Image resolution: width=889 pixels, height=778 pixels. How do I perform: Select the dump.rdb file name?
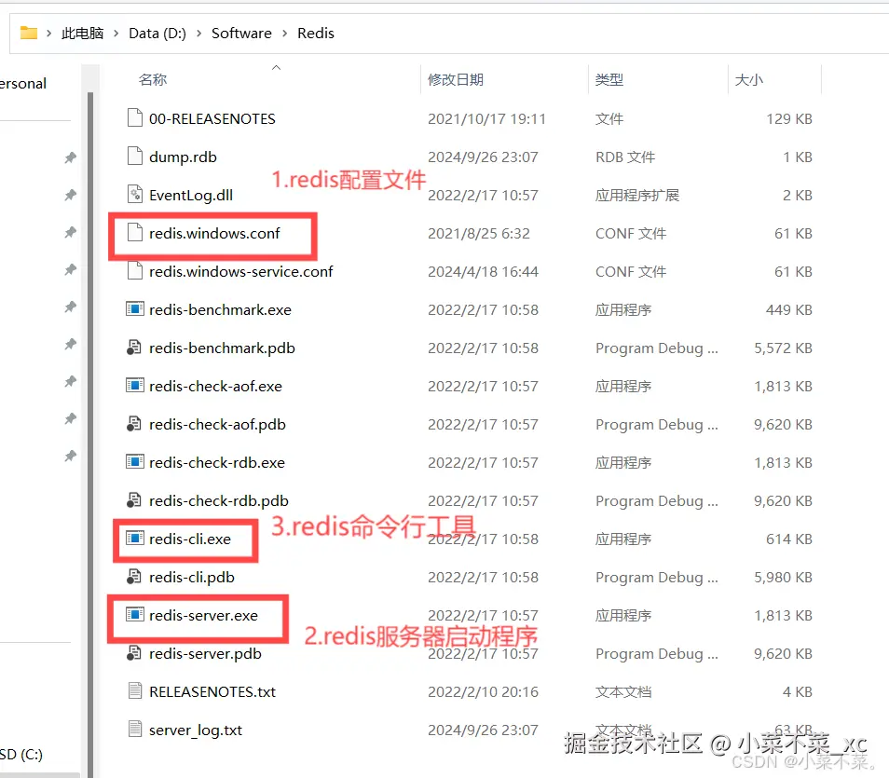[x=184, y=157]
